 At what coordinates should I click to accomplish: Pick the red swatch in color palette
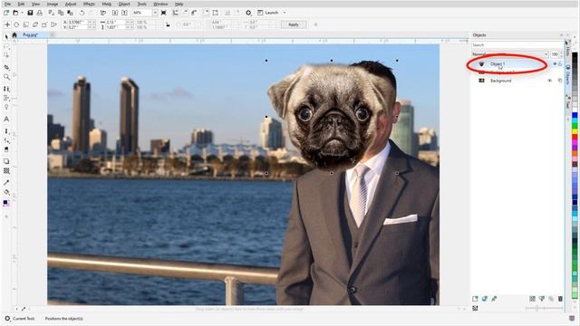tap(575, 137)
